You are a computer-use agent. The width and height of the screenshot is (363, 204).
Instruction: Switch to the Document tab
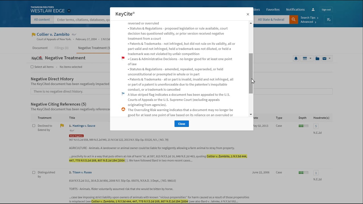click(40, 48)
